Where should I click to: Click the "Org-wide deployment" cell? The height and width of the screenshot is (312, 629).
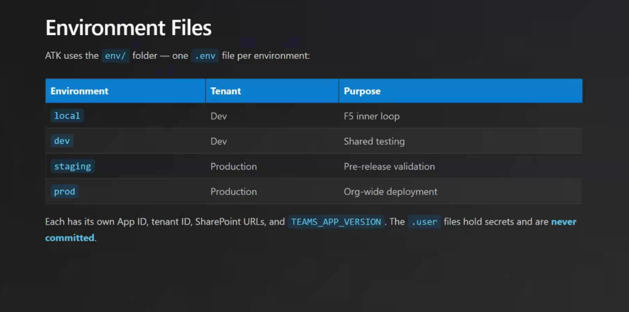point(390,192)
